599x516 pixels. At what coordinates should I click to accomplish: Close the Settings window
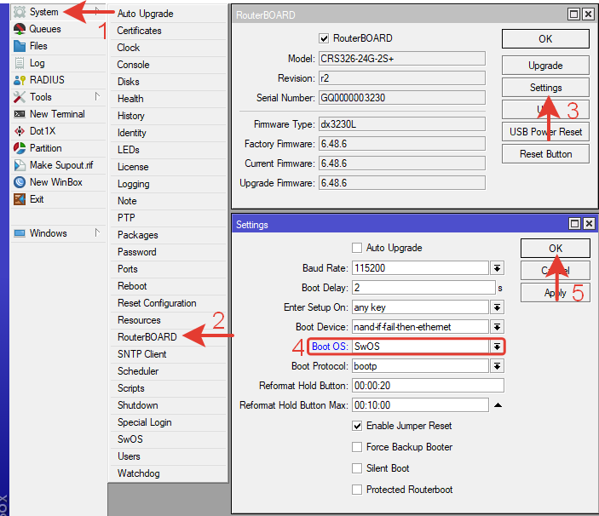590,224
